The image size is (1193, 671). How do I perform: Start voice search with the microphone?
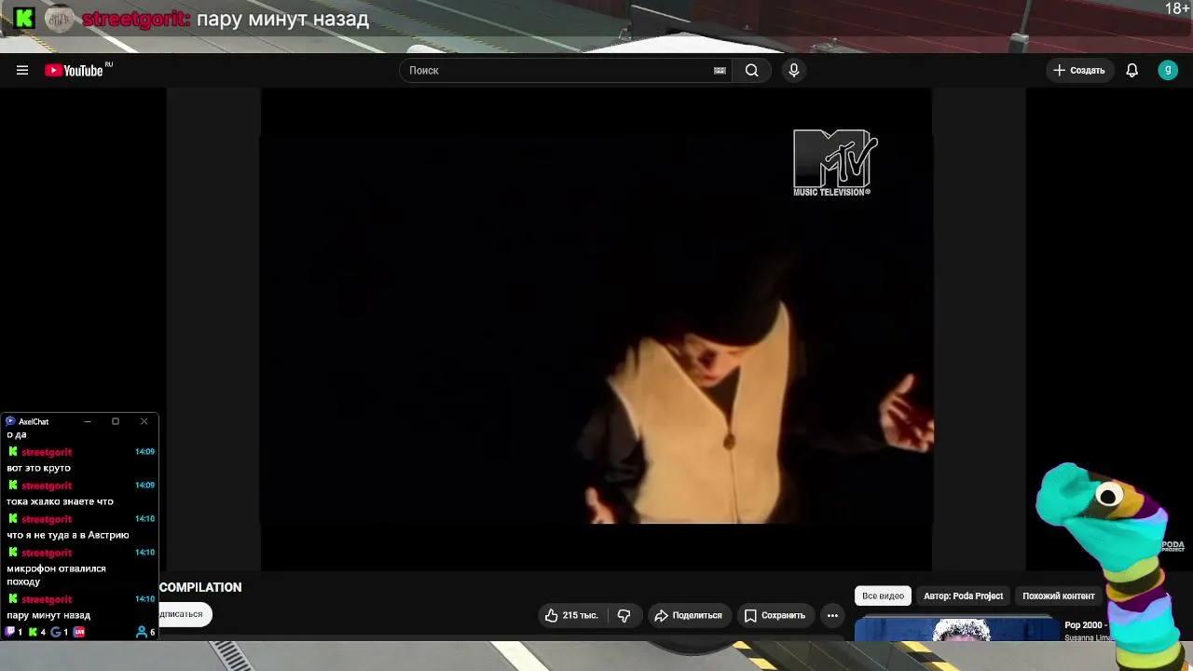pos(793,70)
